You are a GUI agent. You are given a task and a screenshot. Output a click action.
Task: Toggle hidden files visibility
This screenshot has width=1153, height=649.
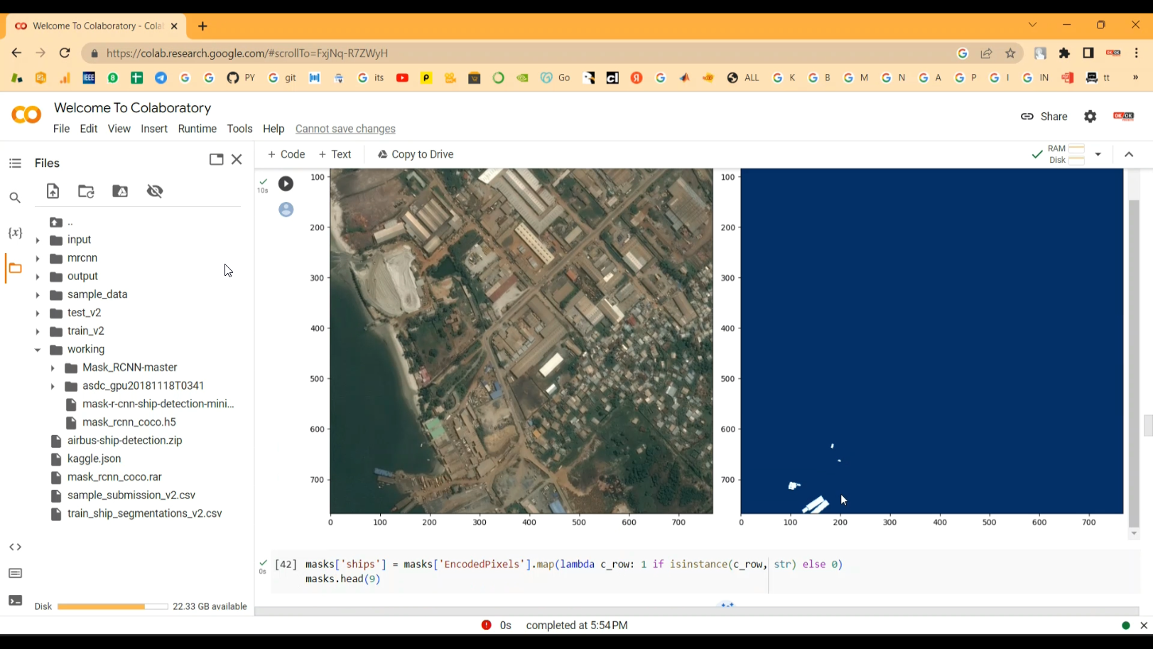pos(155,191)
